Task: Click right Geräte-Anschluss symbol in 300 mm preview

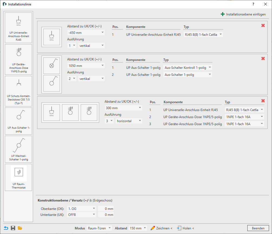Action: (89, 112)
